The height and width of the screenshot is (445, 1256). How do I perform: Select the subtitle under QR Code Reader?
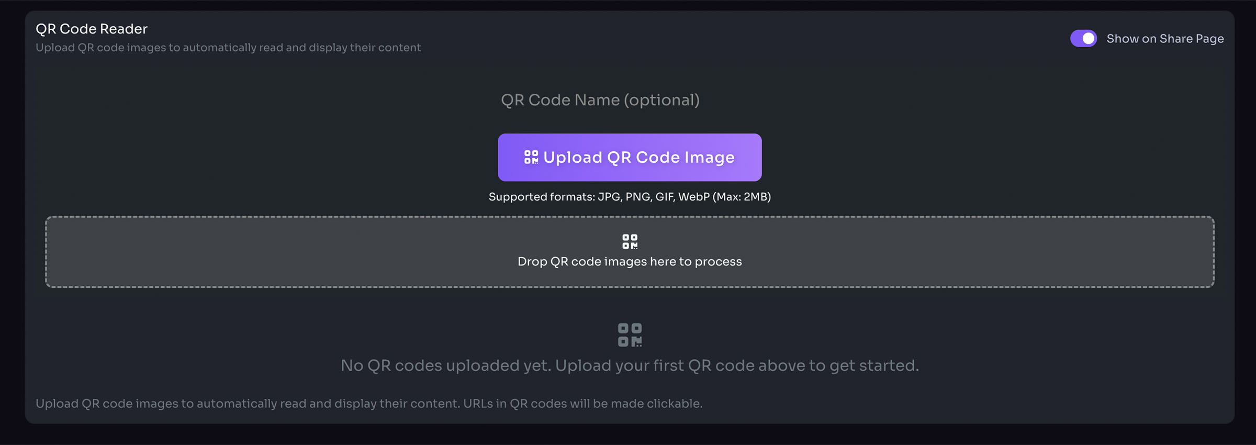228,47
